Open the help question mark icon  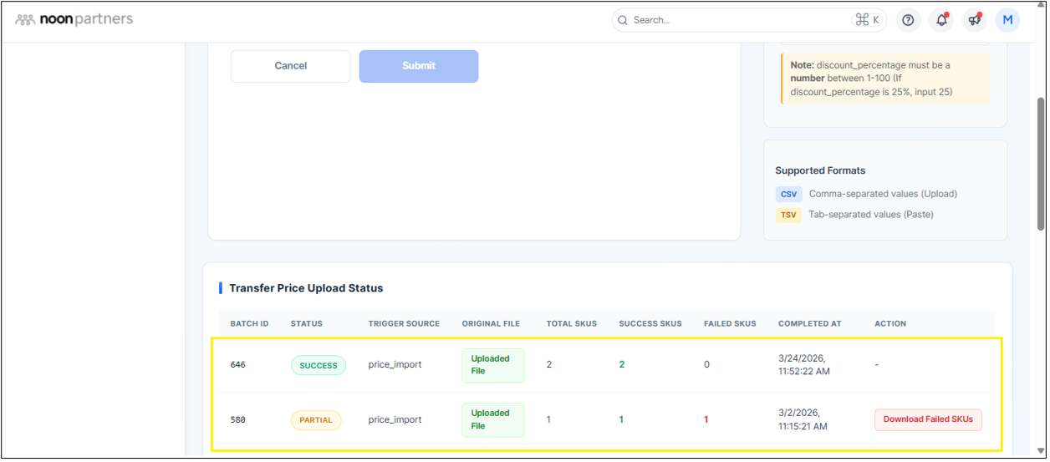(908, 20)
